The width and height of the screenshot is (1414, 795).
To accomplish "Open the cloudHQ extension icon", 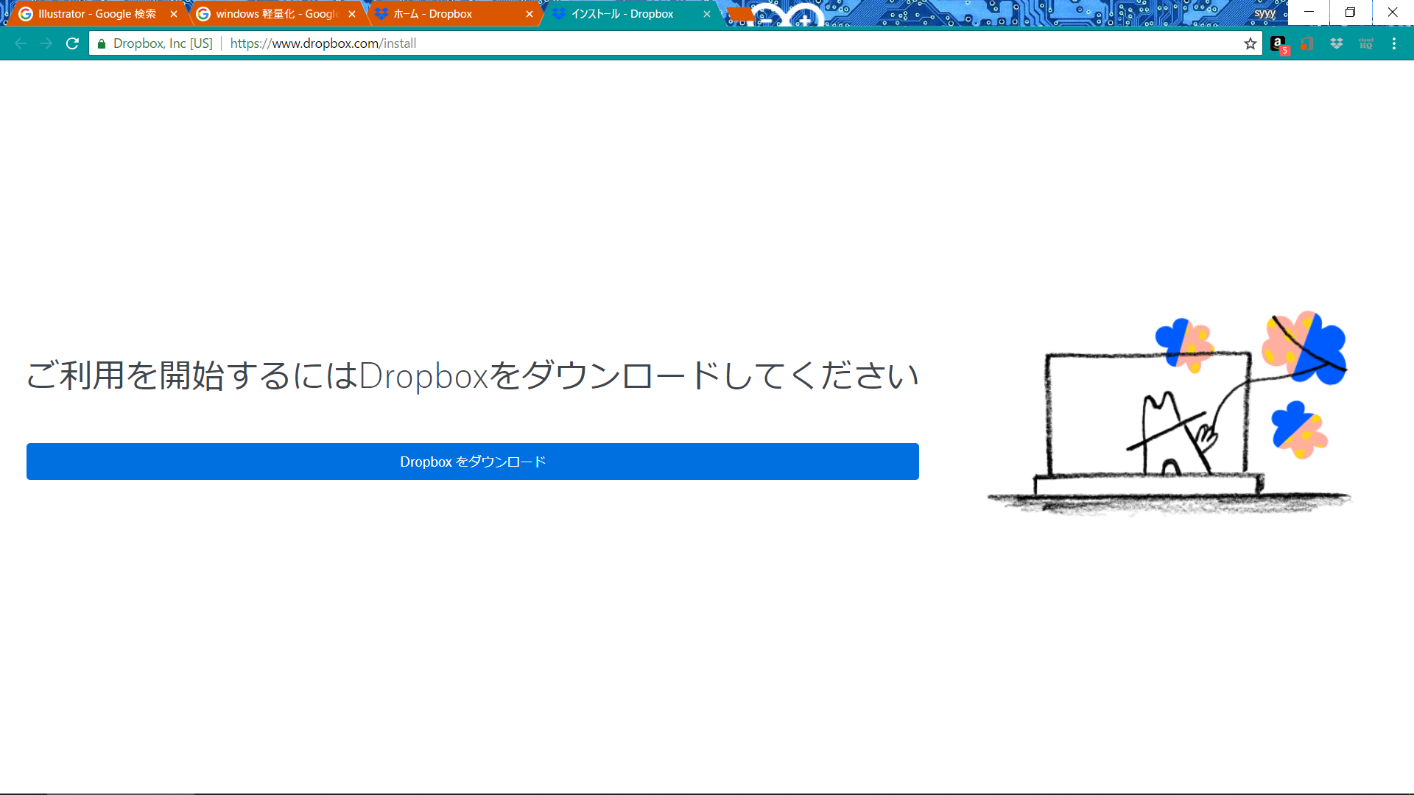I will tap(1366, 44).
